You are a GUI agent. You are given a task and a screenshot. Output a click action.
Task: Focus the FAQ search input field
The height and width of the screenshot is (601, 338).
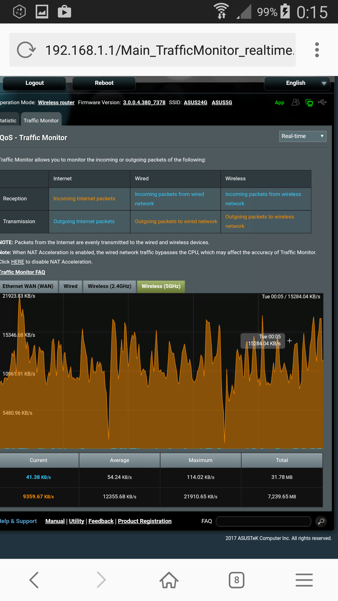coord(263,521)
